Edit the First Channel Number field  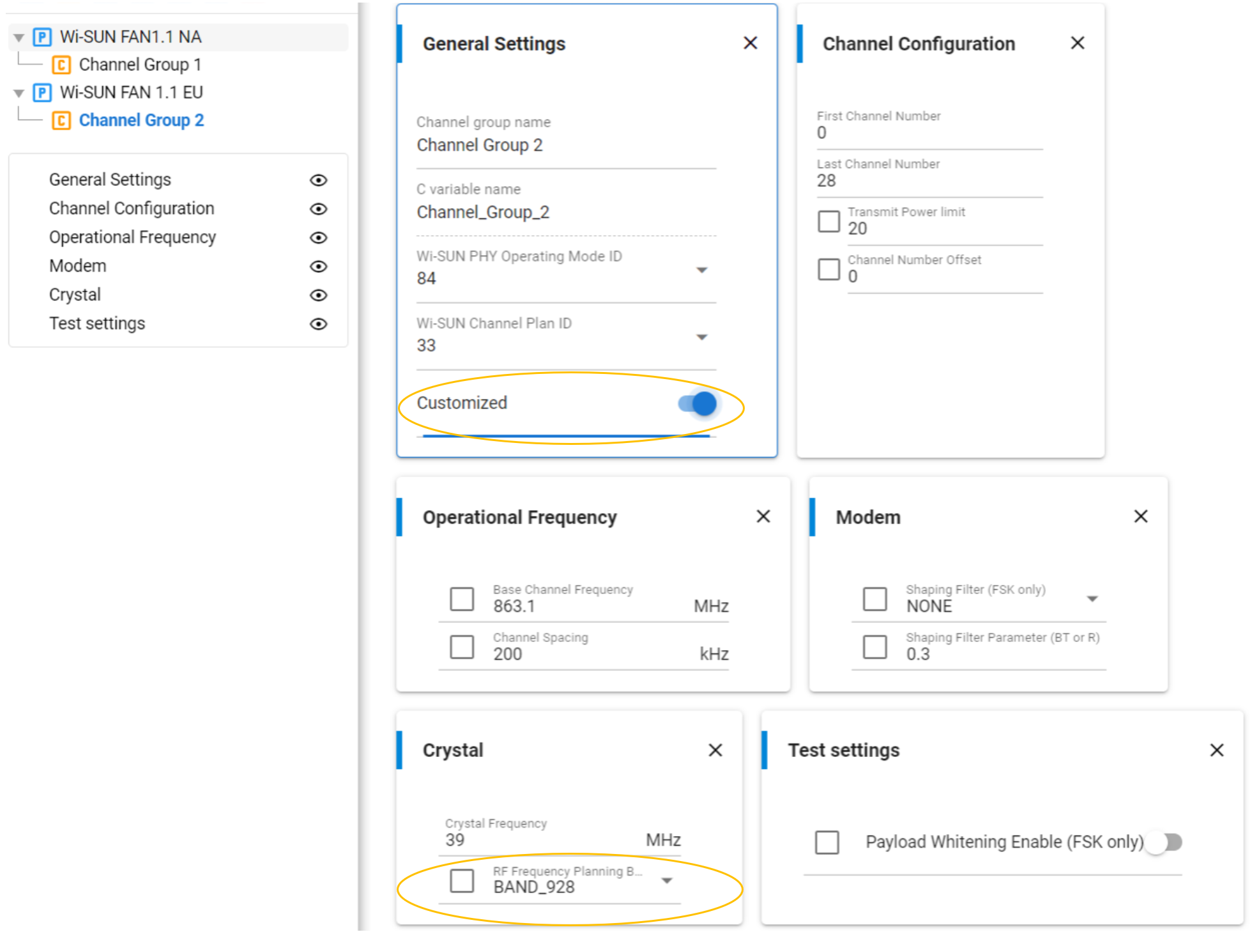[929, 133]
